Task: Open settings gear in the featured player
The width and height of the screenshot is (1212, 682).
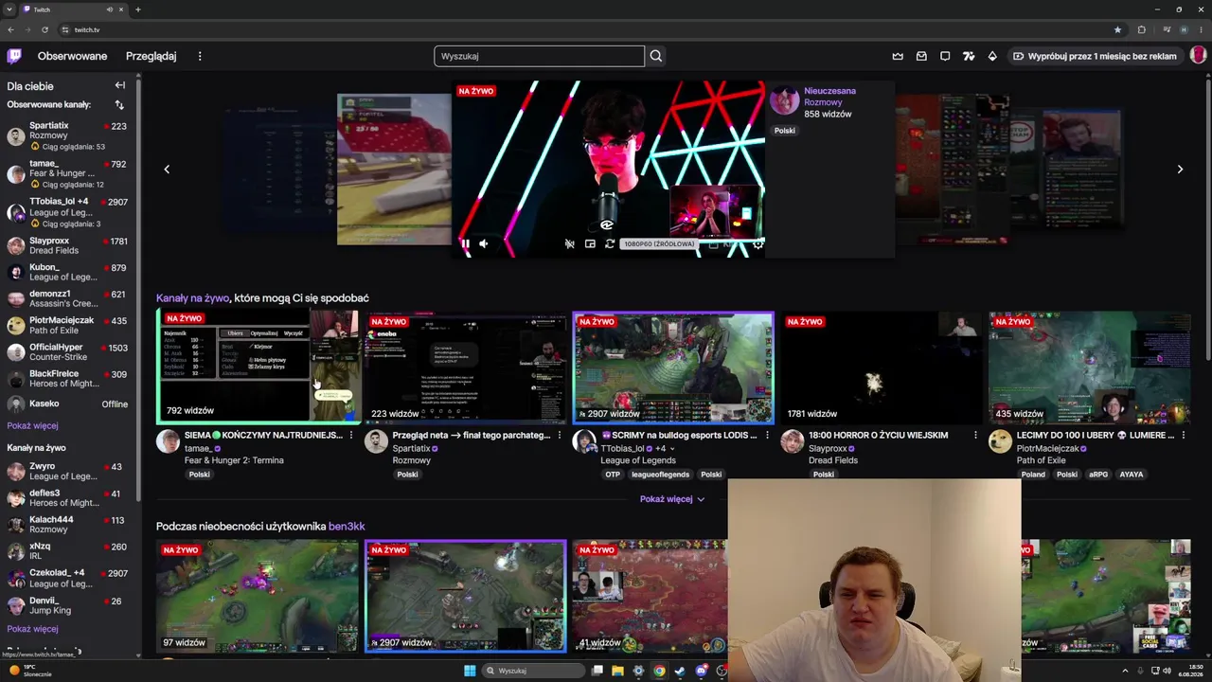Action: [757, 244]
